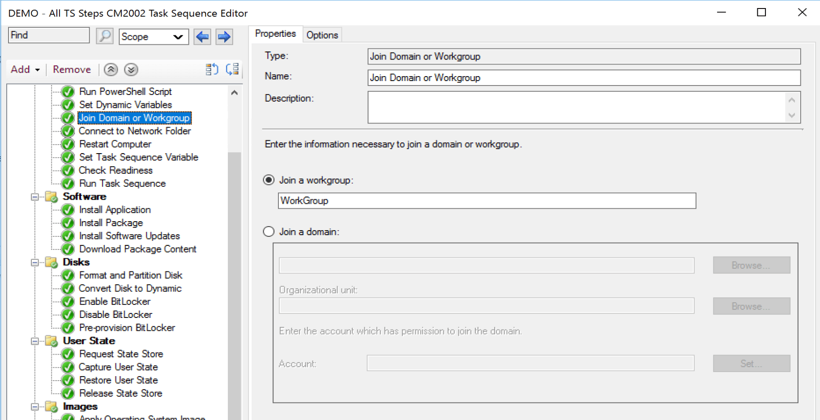Screen dimensions: 820x420
Task: Click the green check icon on Check Readiness
Action: click(x=68, y=170)
